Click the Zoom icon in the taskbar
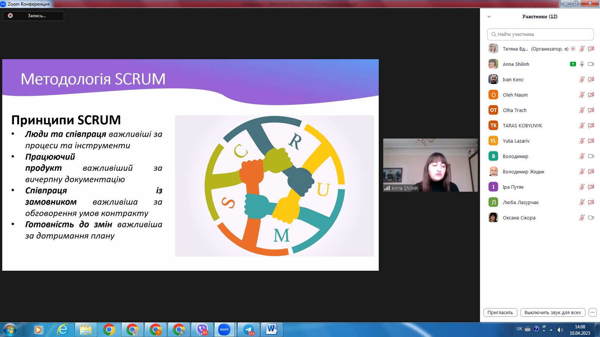The height and width of the screenshot is (337, 600). [x=224, y=330]
